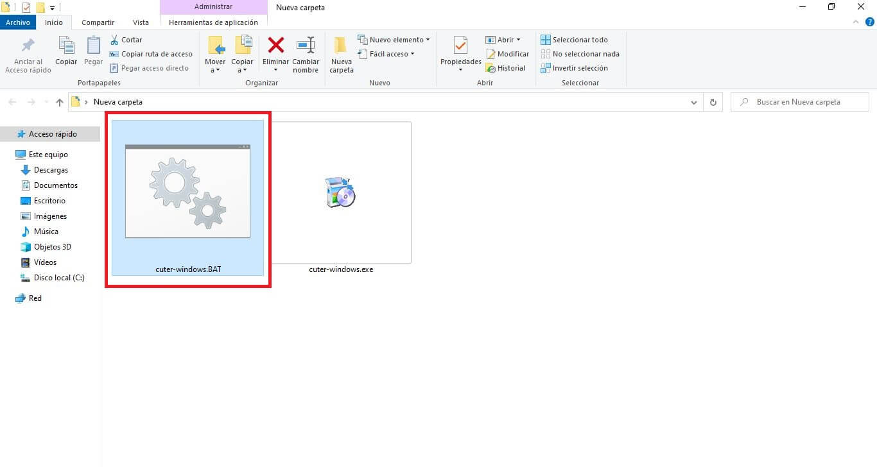Screen dimensions: 877x467
Task: Click the quick access toolbar properties checkmark icon
Action: [26, 7]
